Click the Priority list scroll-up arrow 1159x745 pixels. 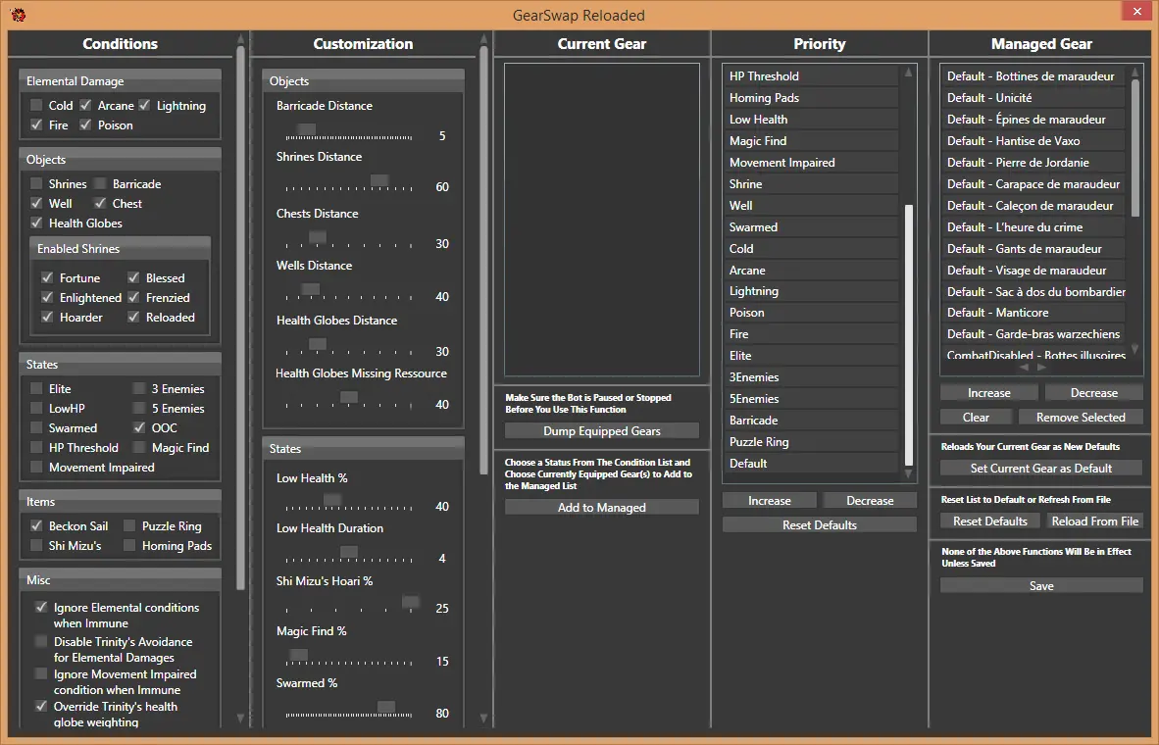[x=909, y=72]
